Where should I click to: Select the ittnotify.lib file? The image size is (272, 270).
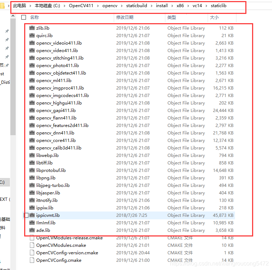point(47,200)
